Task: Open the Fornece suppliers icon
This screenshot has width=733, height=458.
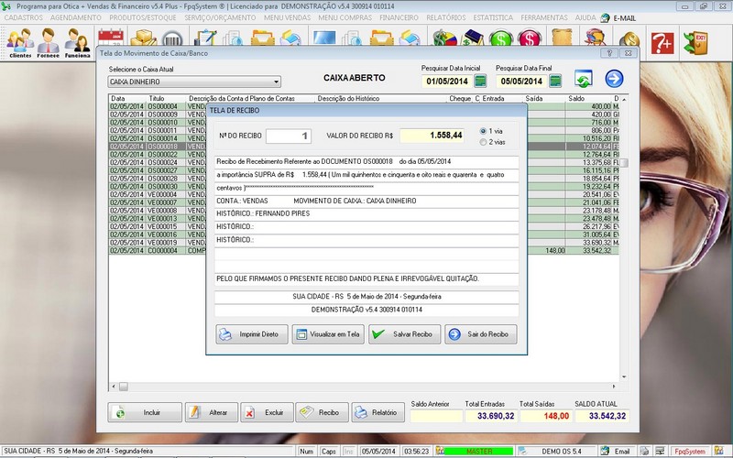Action: 49,42
